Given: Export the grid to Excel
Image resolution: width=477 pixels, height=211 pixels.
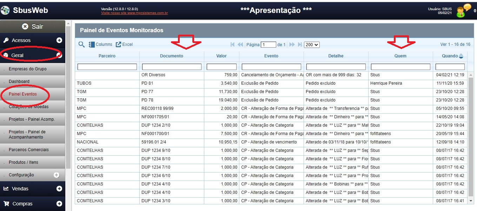Looking at the screenshot, I should 124,44.
